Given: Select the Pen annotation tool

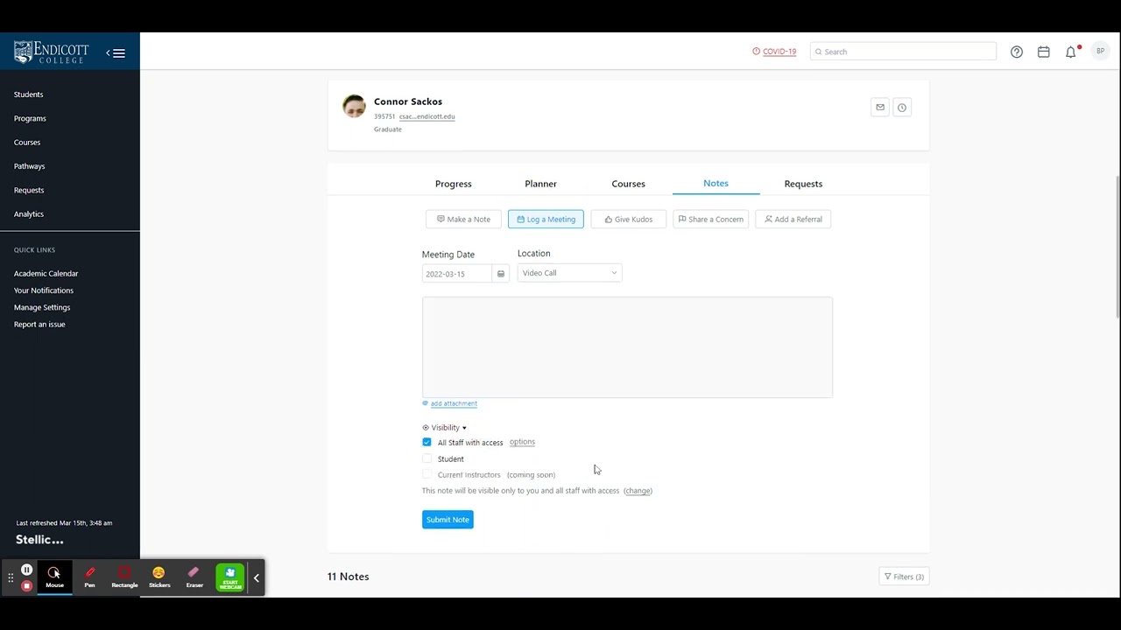Looking at the screenshot, I should point(89,577).
